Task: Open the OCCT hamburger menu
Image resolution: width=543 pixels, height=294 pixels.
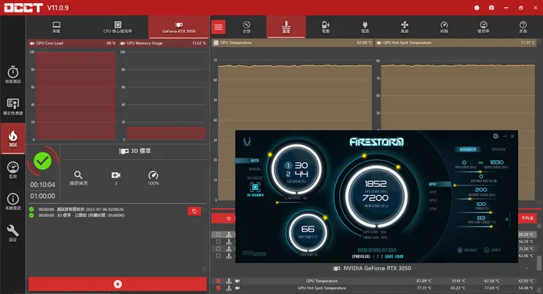Action: point(218,27)
